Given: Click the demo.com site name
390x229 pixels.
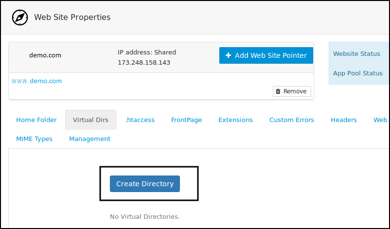Looking at the screenshot, I should pos(45,55).
